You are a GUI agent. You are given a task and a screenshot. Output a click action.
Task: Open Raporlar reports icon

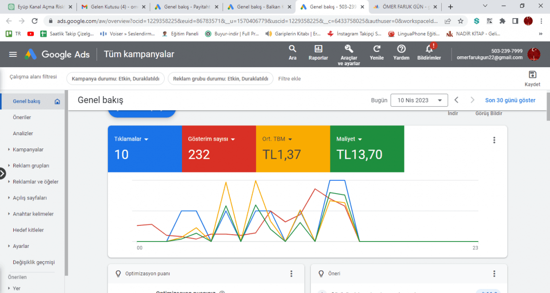tap(318, 49)
